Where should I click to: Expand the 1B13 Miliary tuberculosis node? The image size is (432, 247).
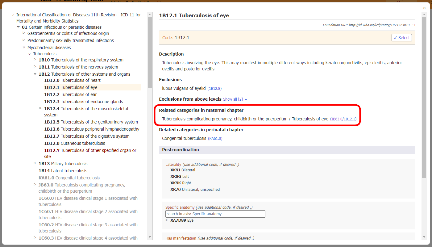[x=35, y=163]
